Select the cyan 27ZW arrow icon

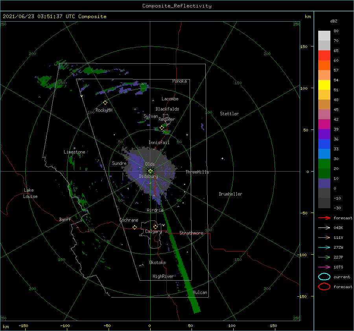[324, 248]
